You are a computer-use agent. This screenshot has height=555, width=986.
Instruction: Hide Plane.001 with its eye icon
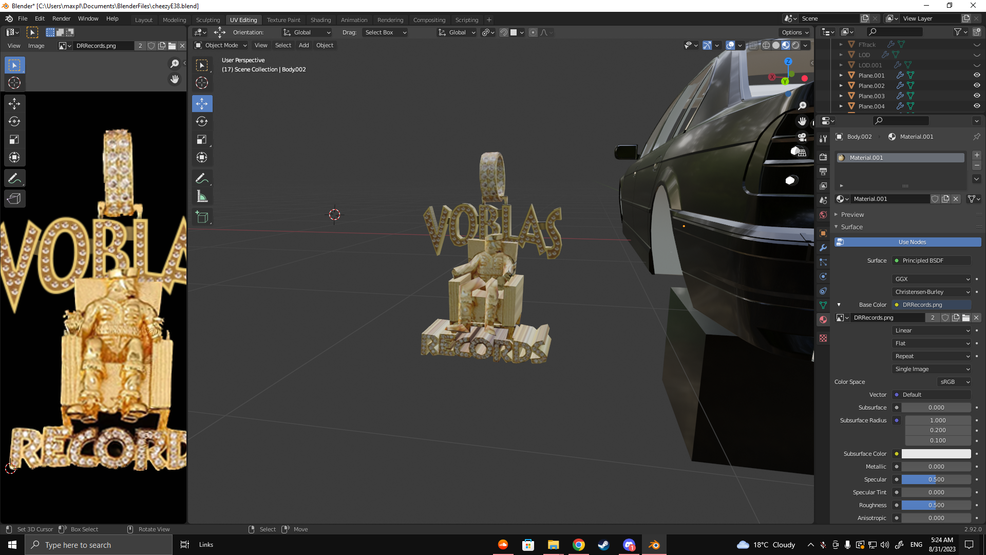[x=977, y=76]
